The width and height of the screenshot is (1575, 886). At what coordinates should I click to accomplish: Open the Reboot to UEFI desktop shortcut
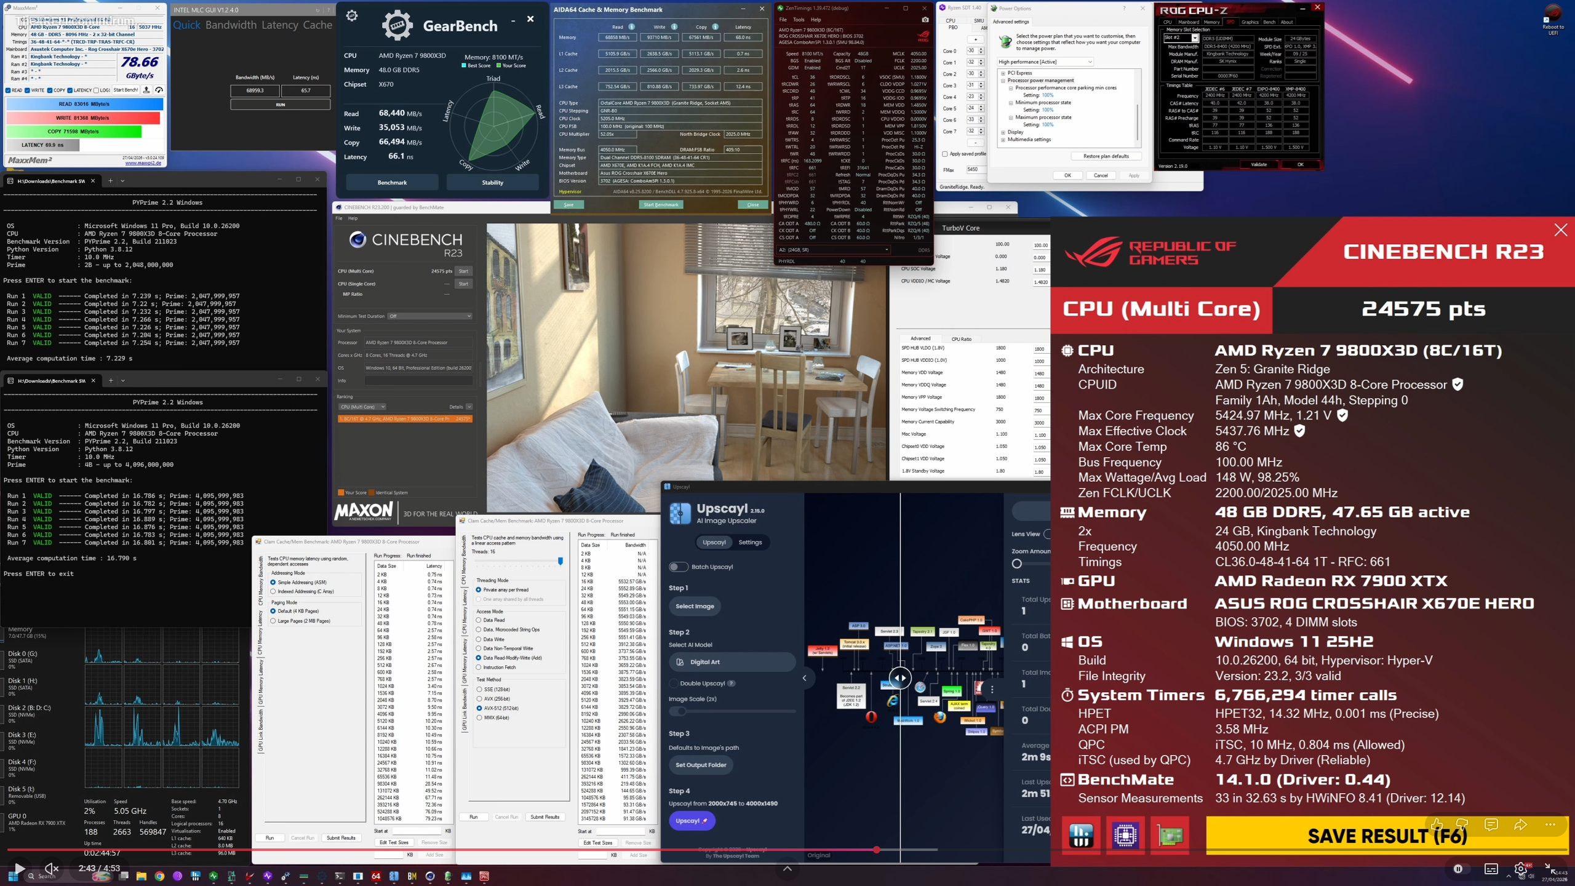(x=1553, y=20)
